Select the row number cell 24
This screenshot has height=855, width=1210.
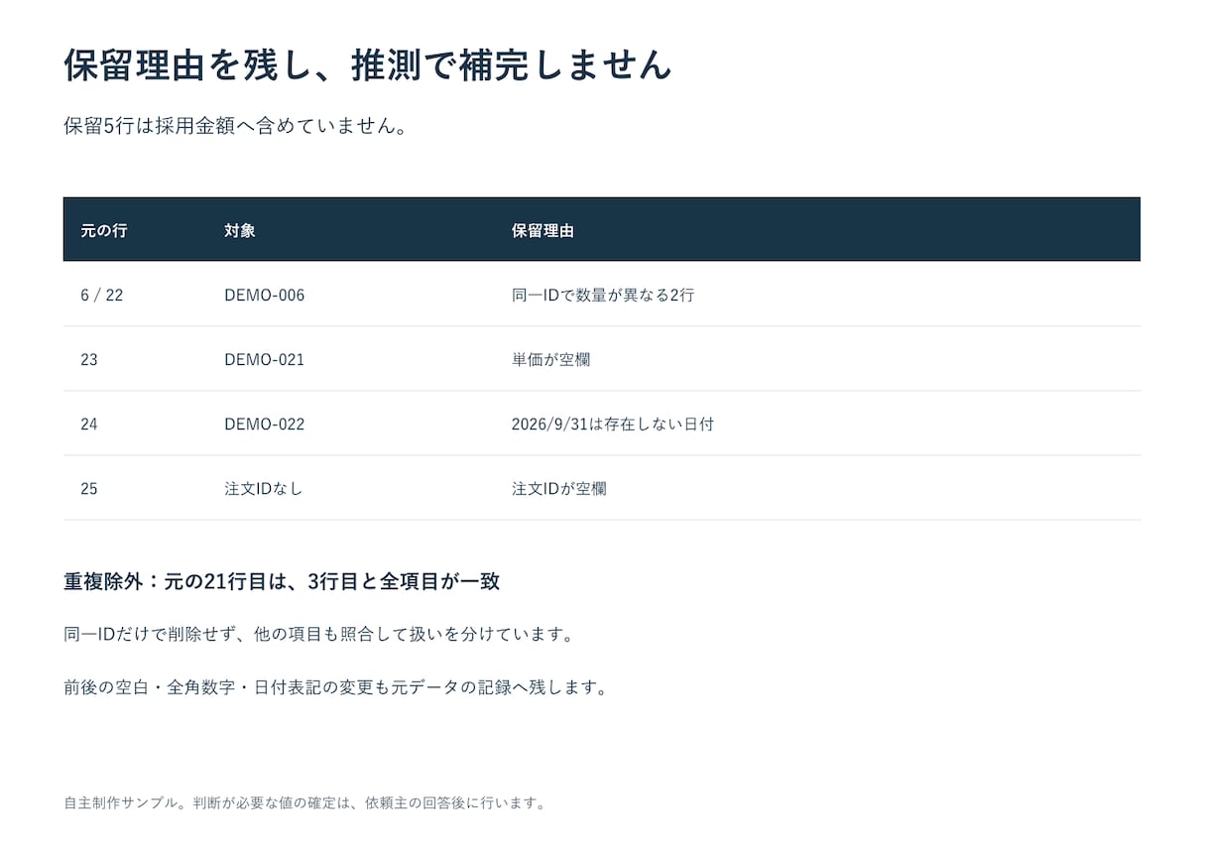(89, 424)
